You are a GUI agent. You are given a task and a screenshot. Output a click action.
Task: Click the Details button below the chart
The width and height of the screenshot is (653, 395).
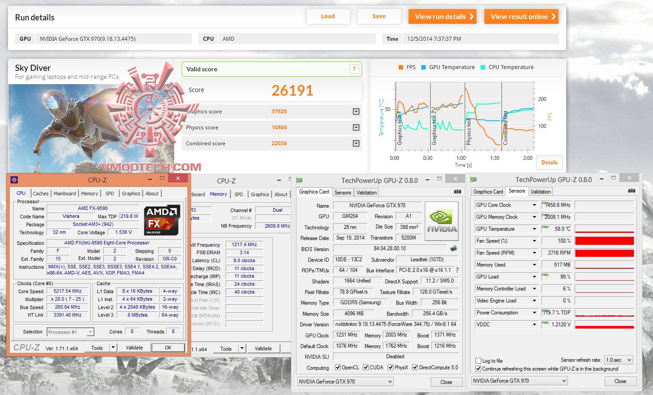click(x=549, y=163)
